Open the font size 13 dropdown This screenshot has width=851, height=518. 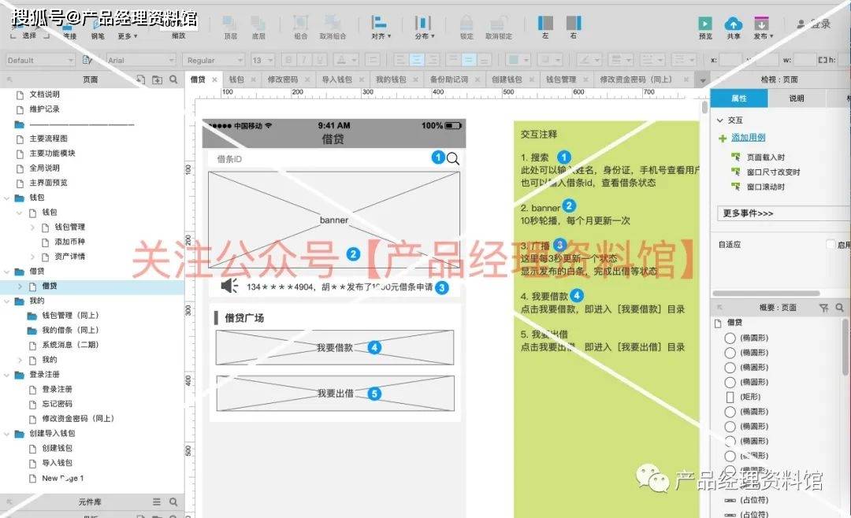click(262, 60)
